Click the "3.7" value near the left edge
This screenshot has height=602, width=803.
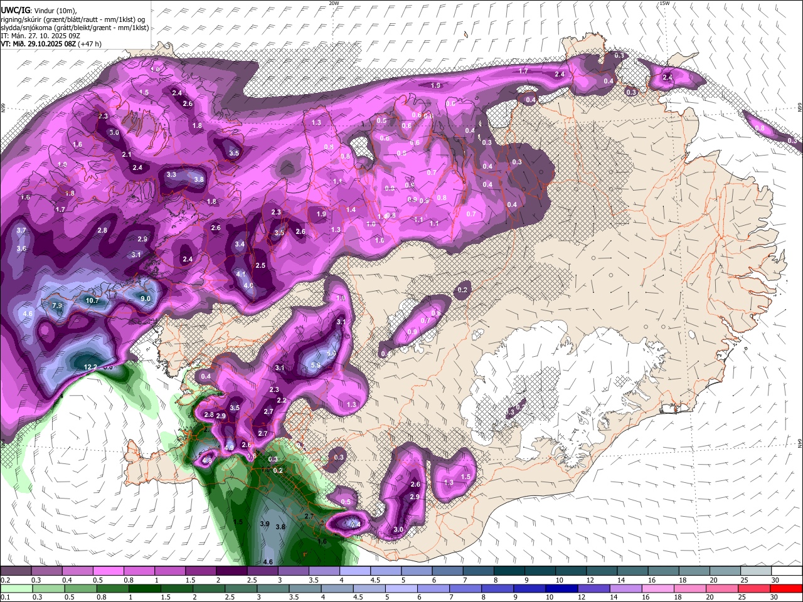(21, 230)
